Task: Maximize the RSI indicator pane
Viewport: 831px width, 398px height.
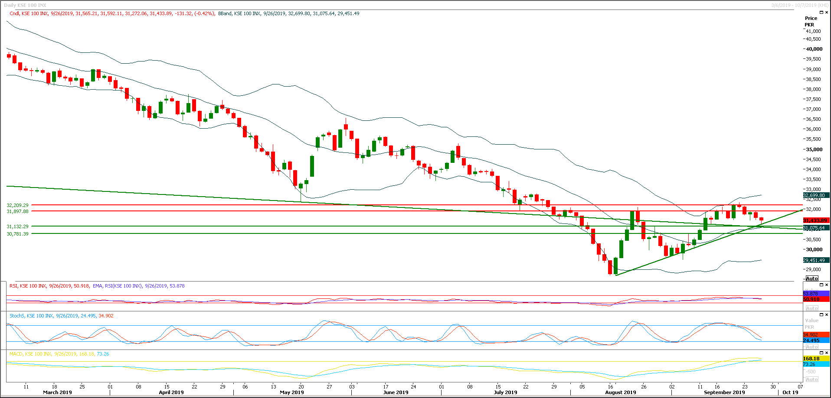Action: click(x=821, y=285)
